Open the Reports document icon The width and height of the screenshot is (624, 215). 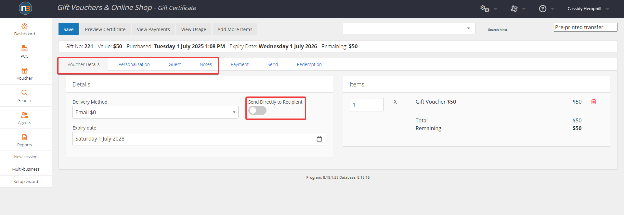pyautogui.click(x=24, y=137)
